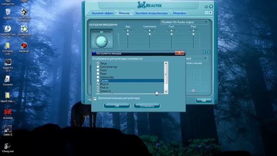Toggle Дополнительные регуляторы checkbox

95,98
